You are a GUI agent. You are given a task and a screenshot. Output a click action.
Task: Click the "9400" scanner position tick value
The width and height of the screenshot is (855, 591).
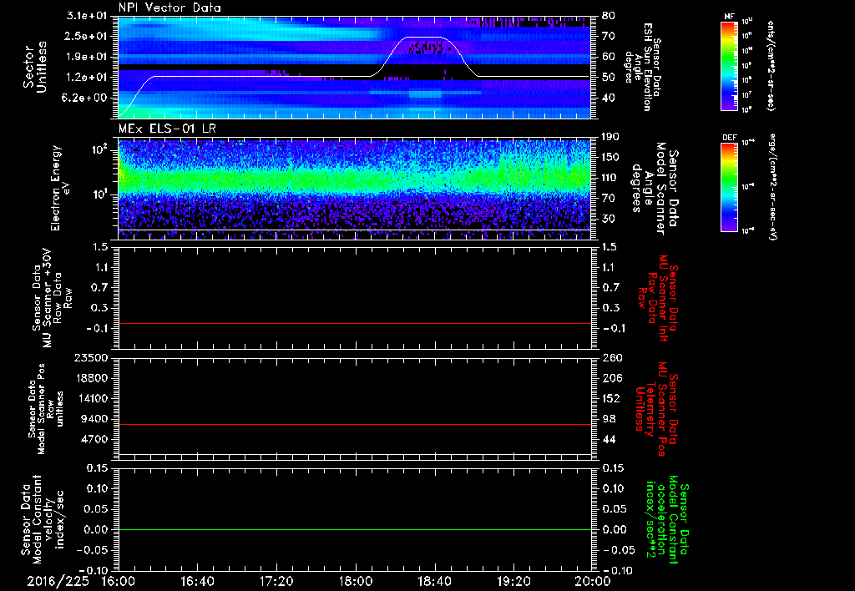point(95,419)
